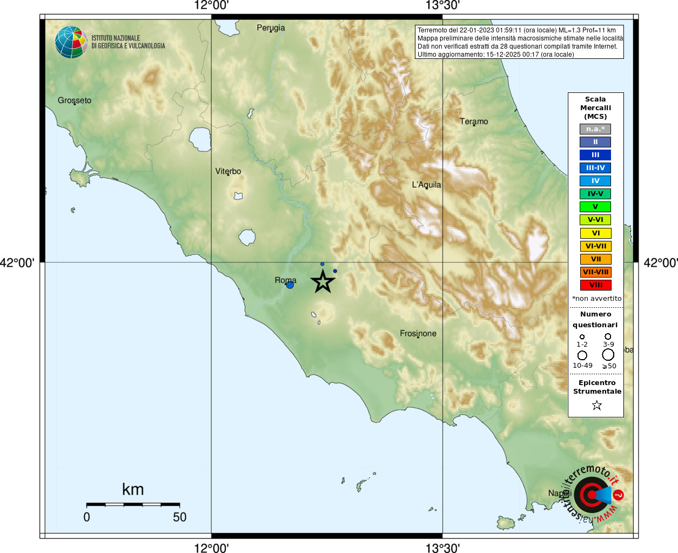This screenshot has width=678, height=553.
Task: Click the blue dot northeast of the epicenter star
Action: 335,271
